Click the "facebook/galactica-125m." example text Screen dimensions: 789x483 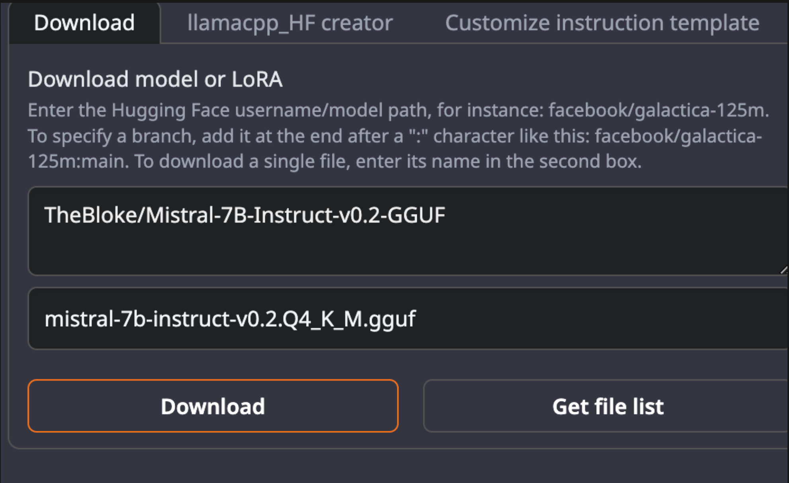coord(658,110)
